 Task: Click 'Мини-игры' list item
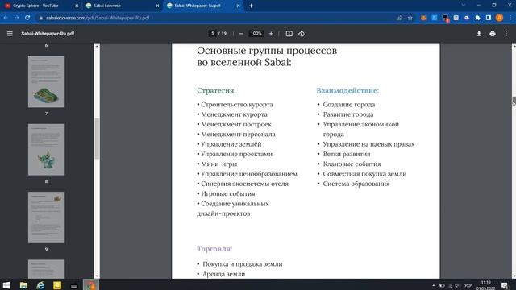click(x=218, y=164)
